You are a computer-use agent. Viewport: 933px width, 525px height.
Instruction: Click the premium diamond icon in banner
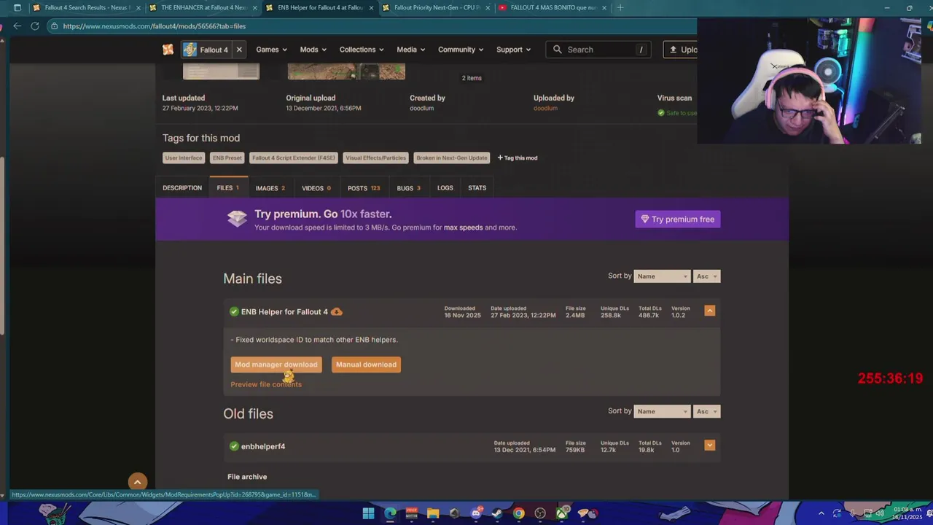point(237,219)
